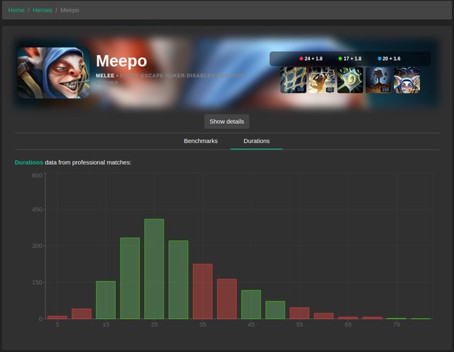This screenshot has width=454, height=352.
Task: Click the green Durations heading word
Action: point(28,162)
